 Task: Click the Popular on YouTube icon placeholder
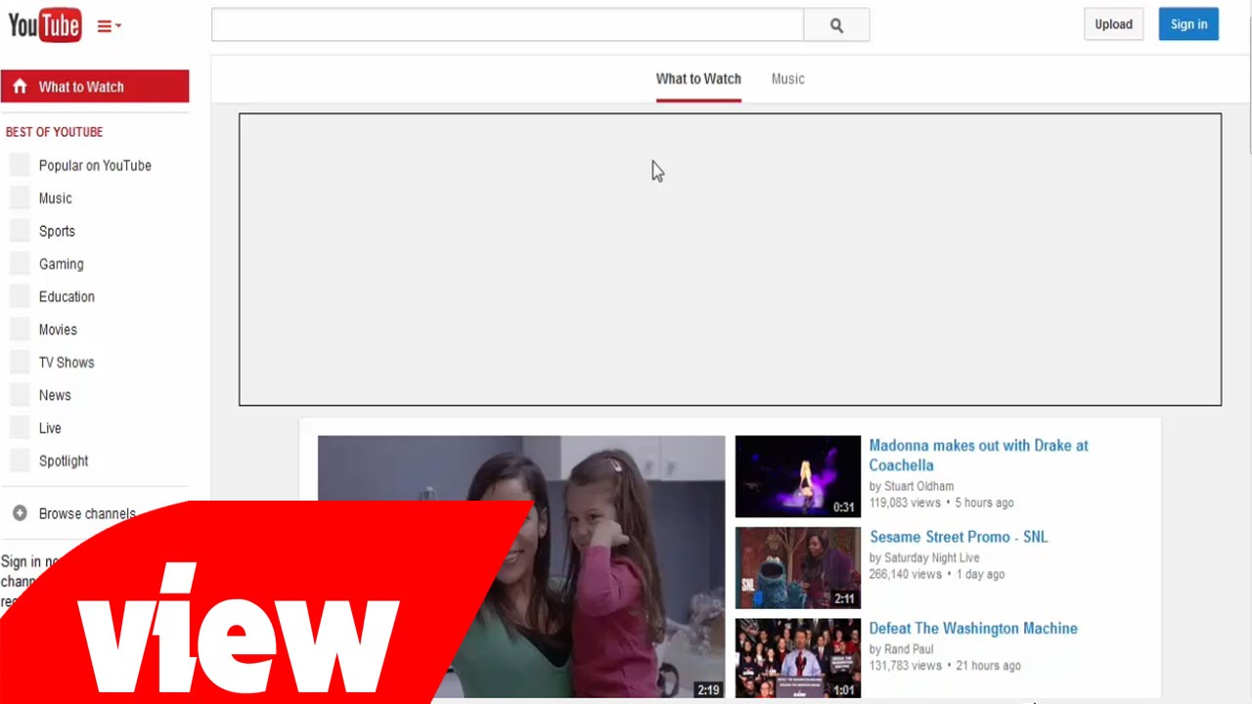coord(20,164)
